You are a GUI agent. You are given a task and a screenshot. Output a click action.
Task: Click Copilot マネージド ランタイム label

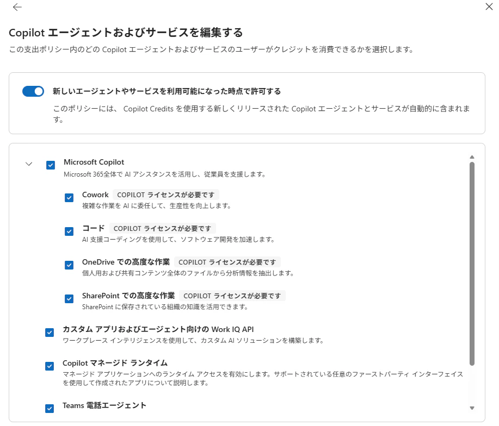115,363
